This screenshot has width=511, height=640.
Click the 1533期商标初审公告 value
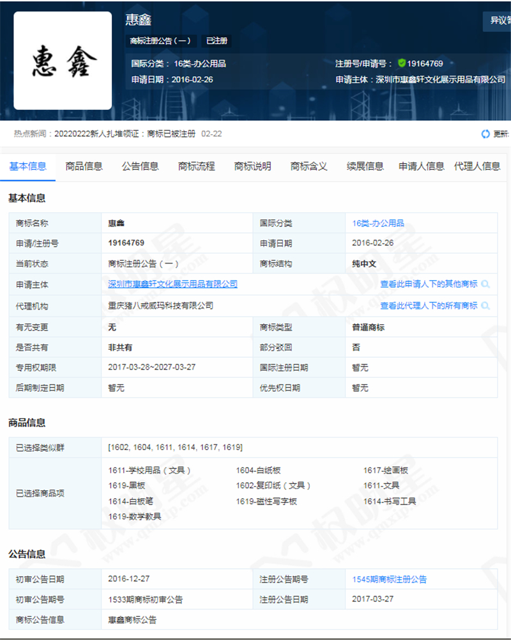[145, 600]
